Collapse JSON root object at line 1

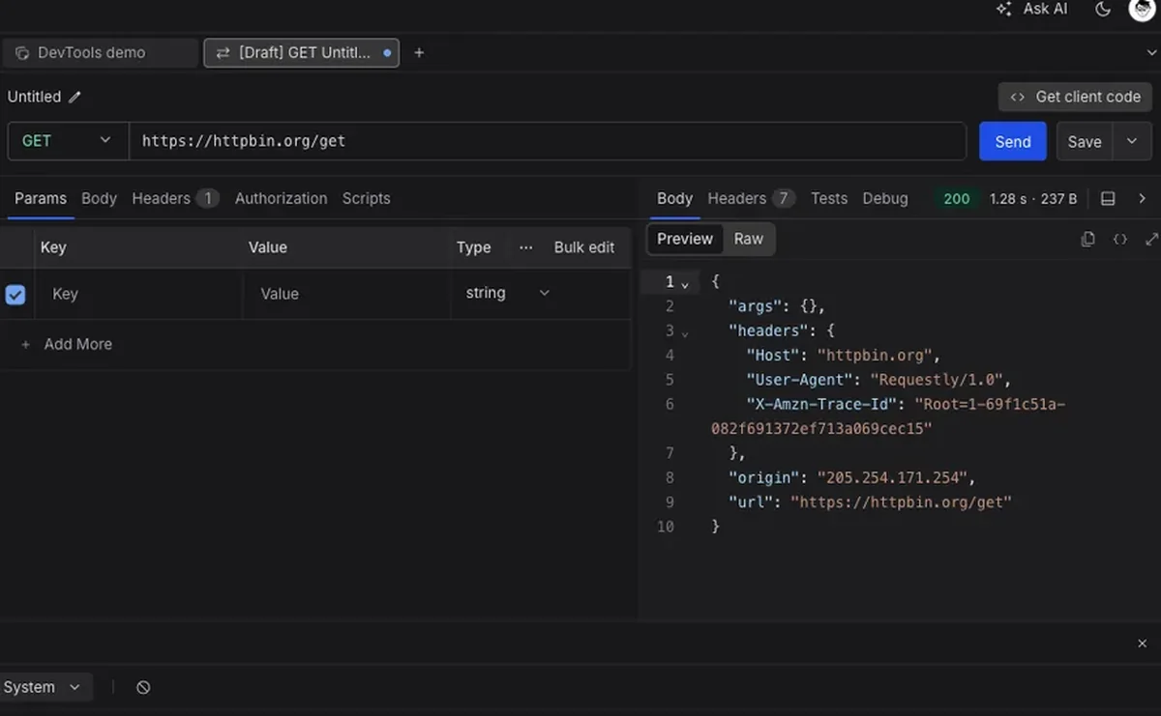[x=685, y=283]
